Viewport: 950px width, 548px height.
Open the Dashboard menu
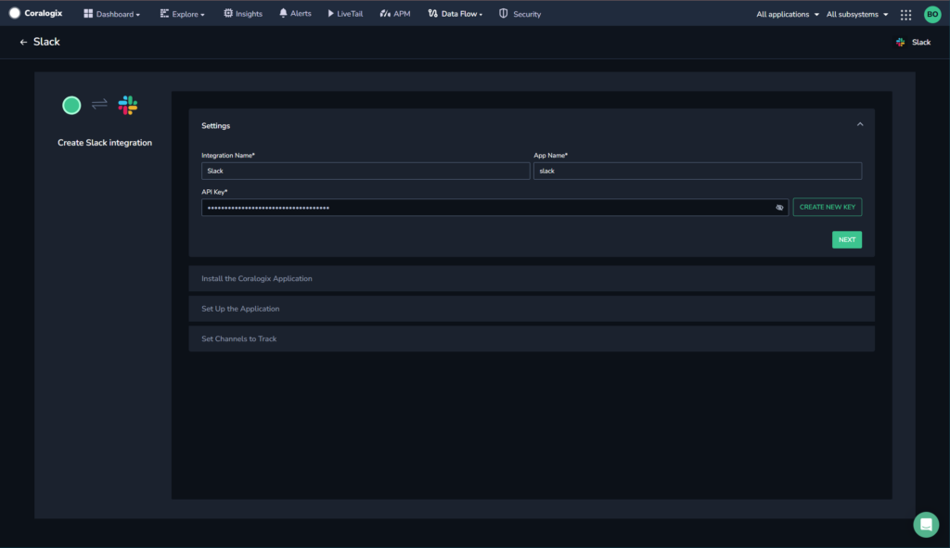tap(111, 14)
